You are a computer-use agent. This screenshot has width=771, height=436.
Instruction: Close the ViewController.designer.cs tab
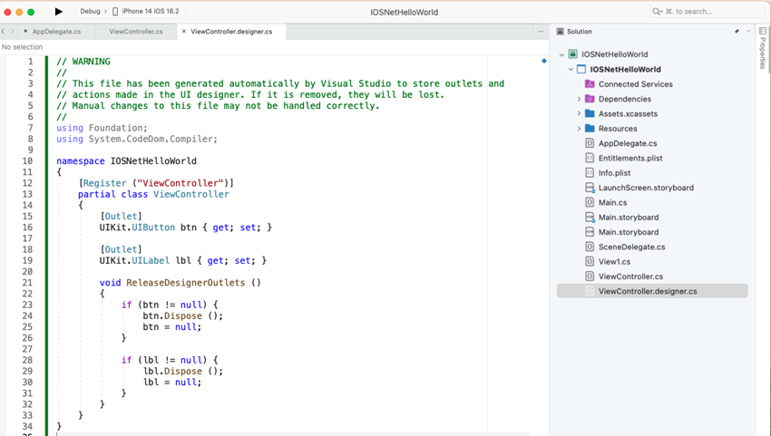(x=184, y=31)
